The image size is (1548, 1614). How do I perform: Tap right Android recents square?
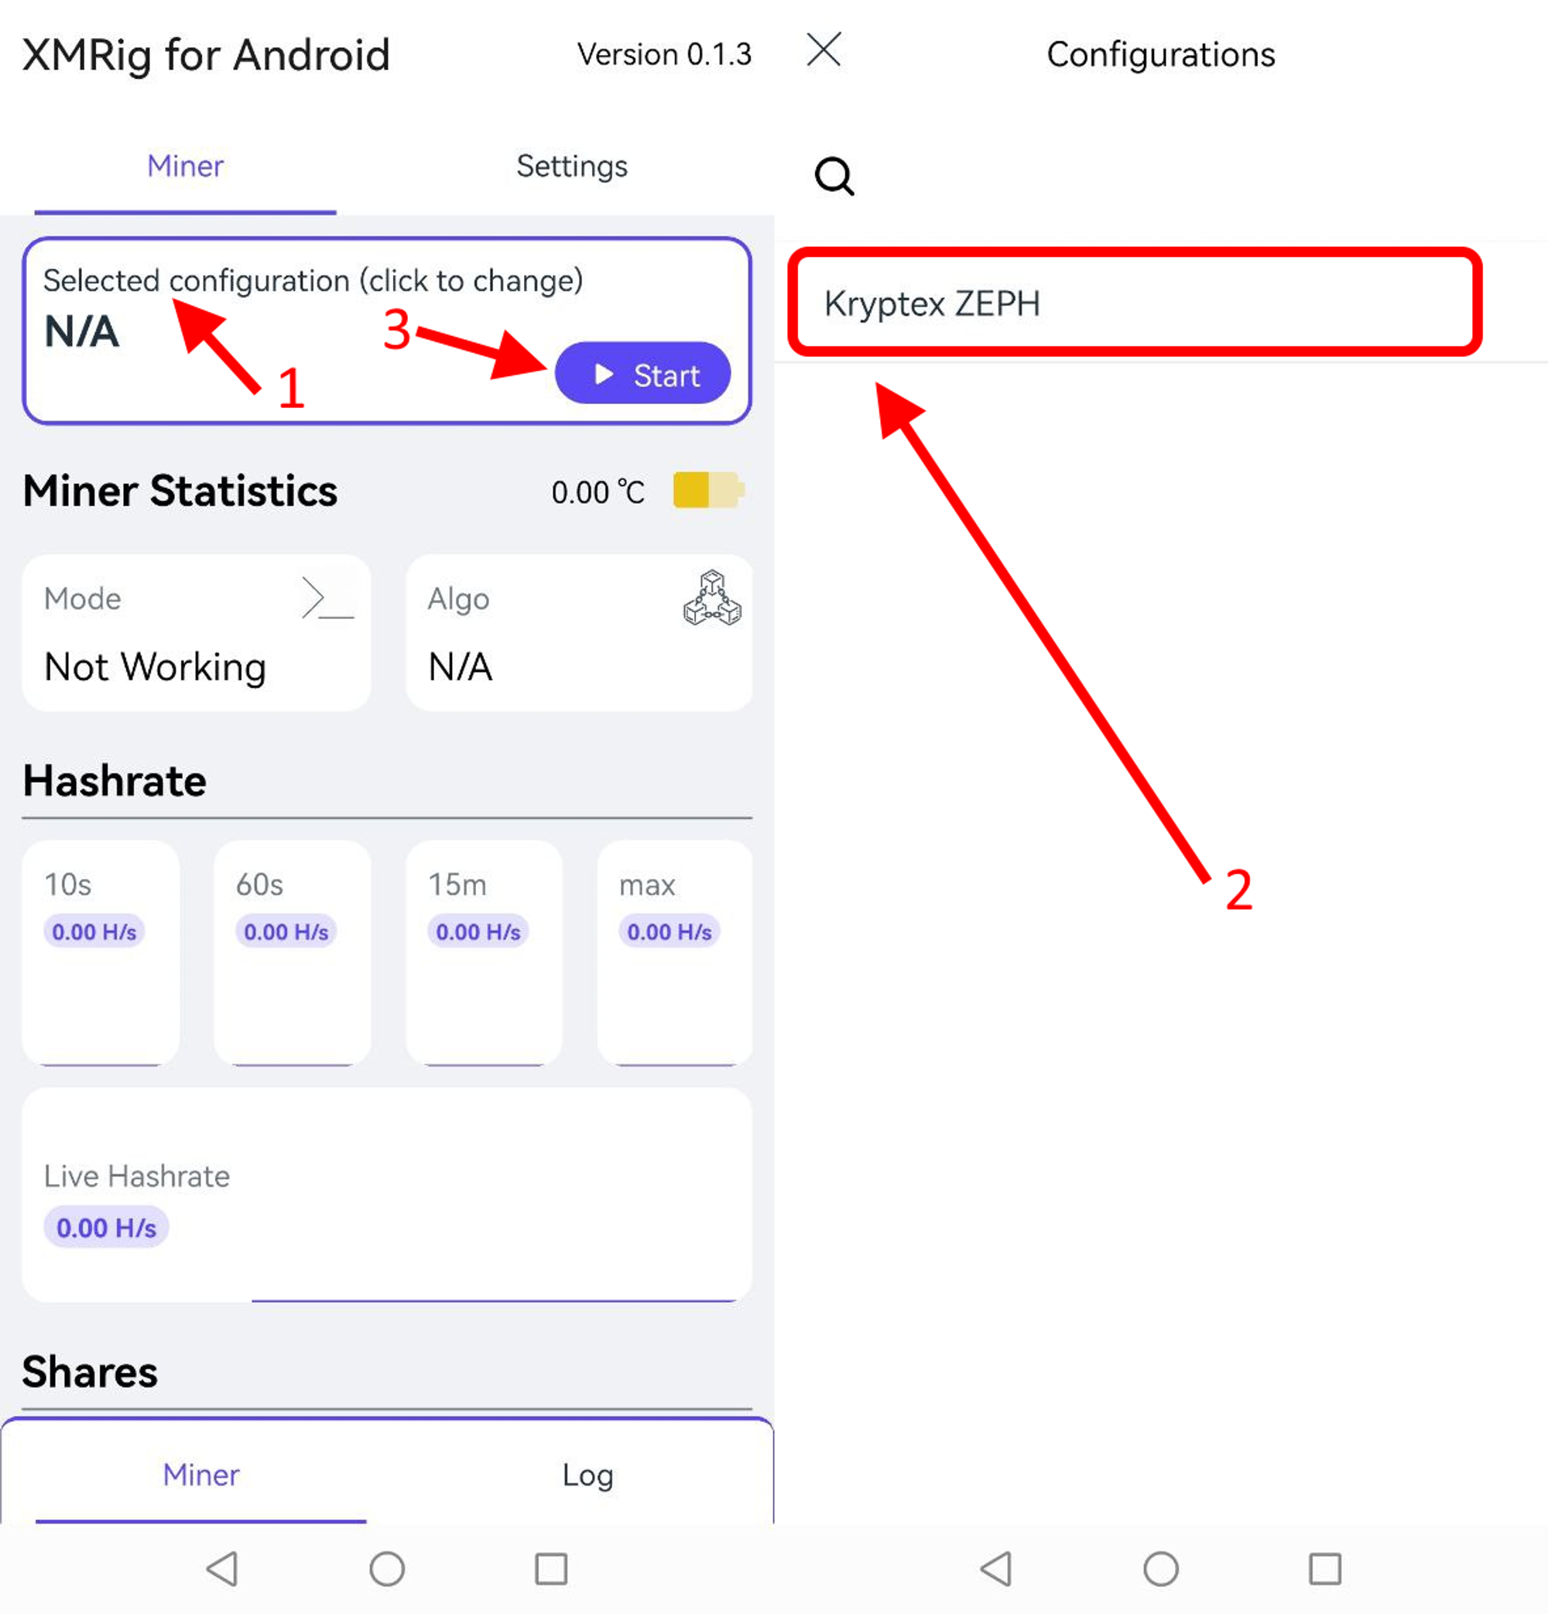click(1325, 1568)
